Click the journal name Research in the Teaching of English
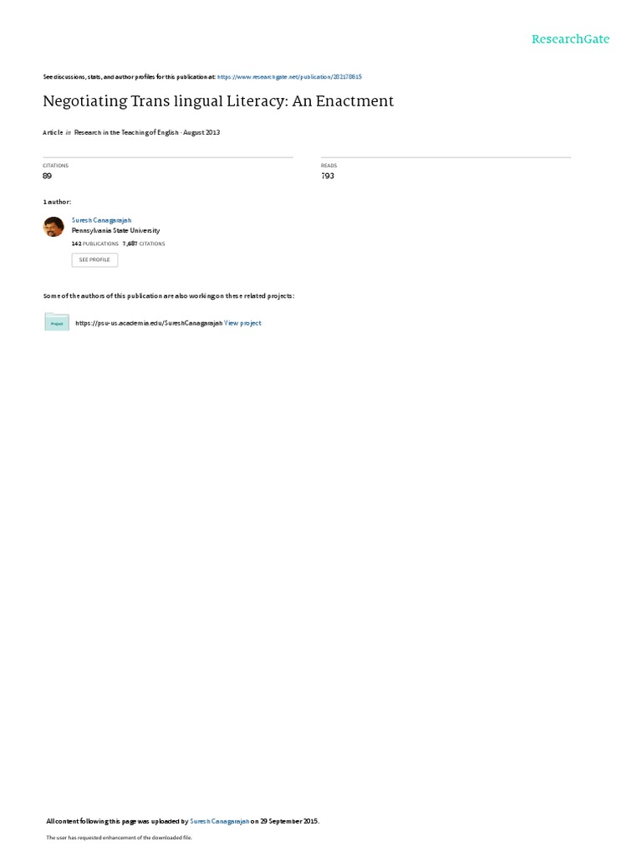 pos(126,132)
